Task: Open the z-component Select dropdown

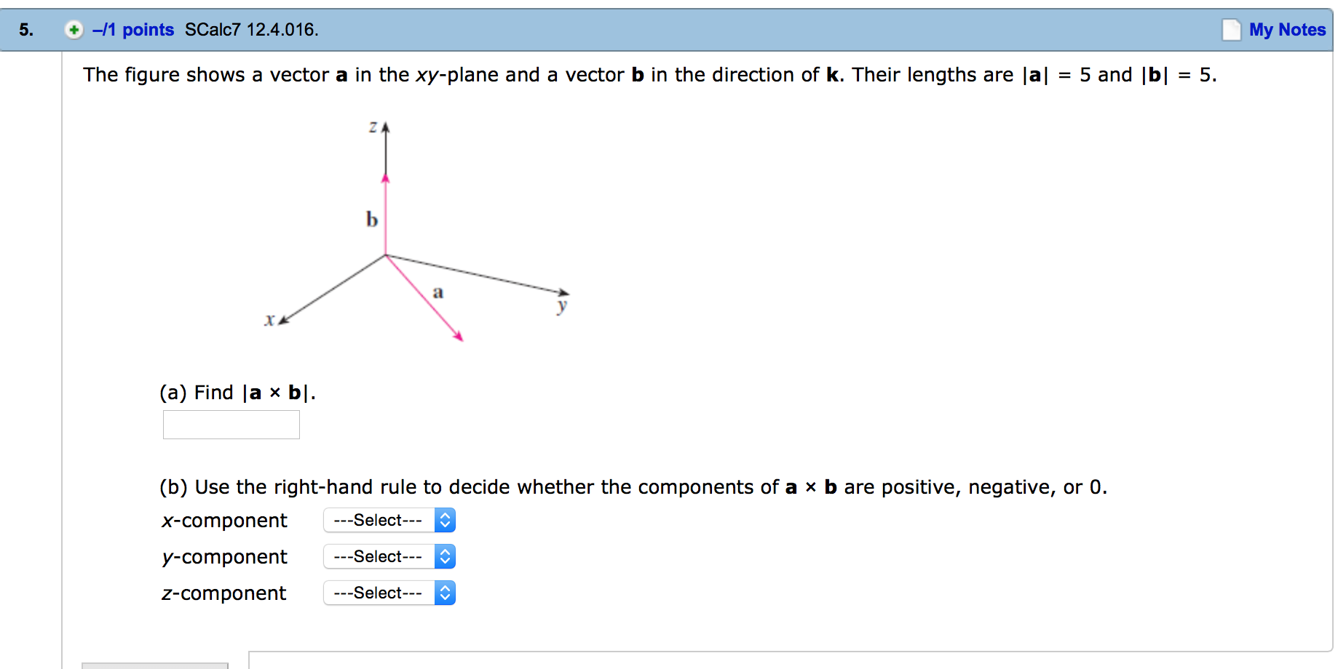Action: (x=389, y=593)
